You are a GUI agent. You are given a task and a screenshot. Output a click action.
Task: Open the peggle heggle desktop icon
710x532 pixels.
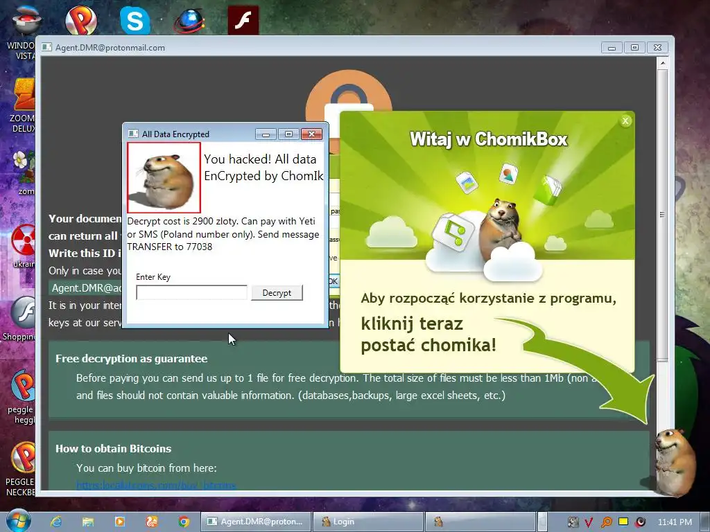(21, 396)
